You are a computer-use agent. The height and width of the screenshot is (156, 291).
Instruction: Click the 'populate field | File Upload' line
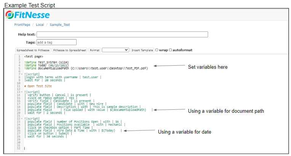[88, 110]
